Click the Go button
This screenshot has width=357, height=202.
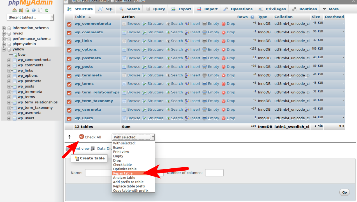click(x=344, y=192)
